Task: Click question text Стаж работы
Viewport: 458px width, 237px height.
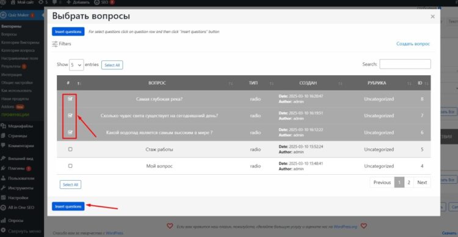Action: coord(159,149)
